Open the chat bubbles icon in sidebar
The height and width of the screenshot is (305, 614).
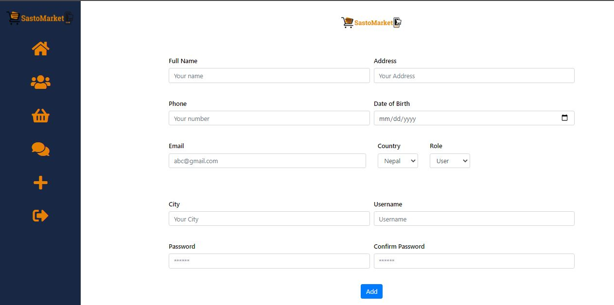[x=40, y=149]
